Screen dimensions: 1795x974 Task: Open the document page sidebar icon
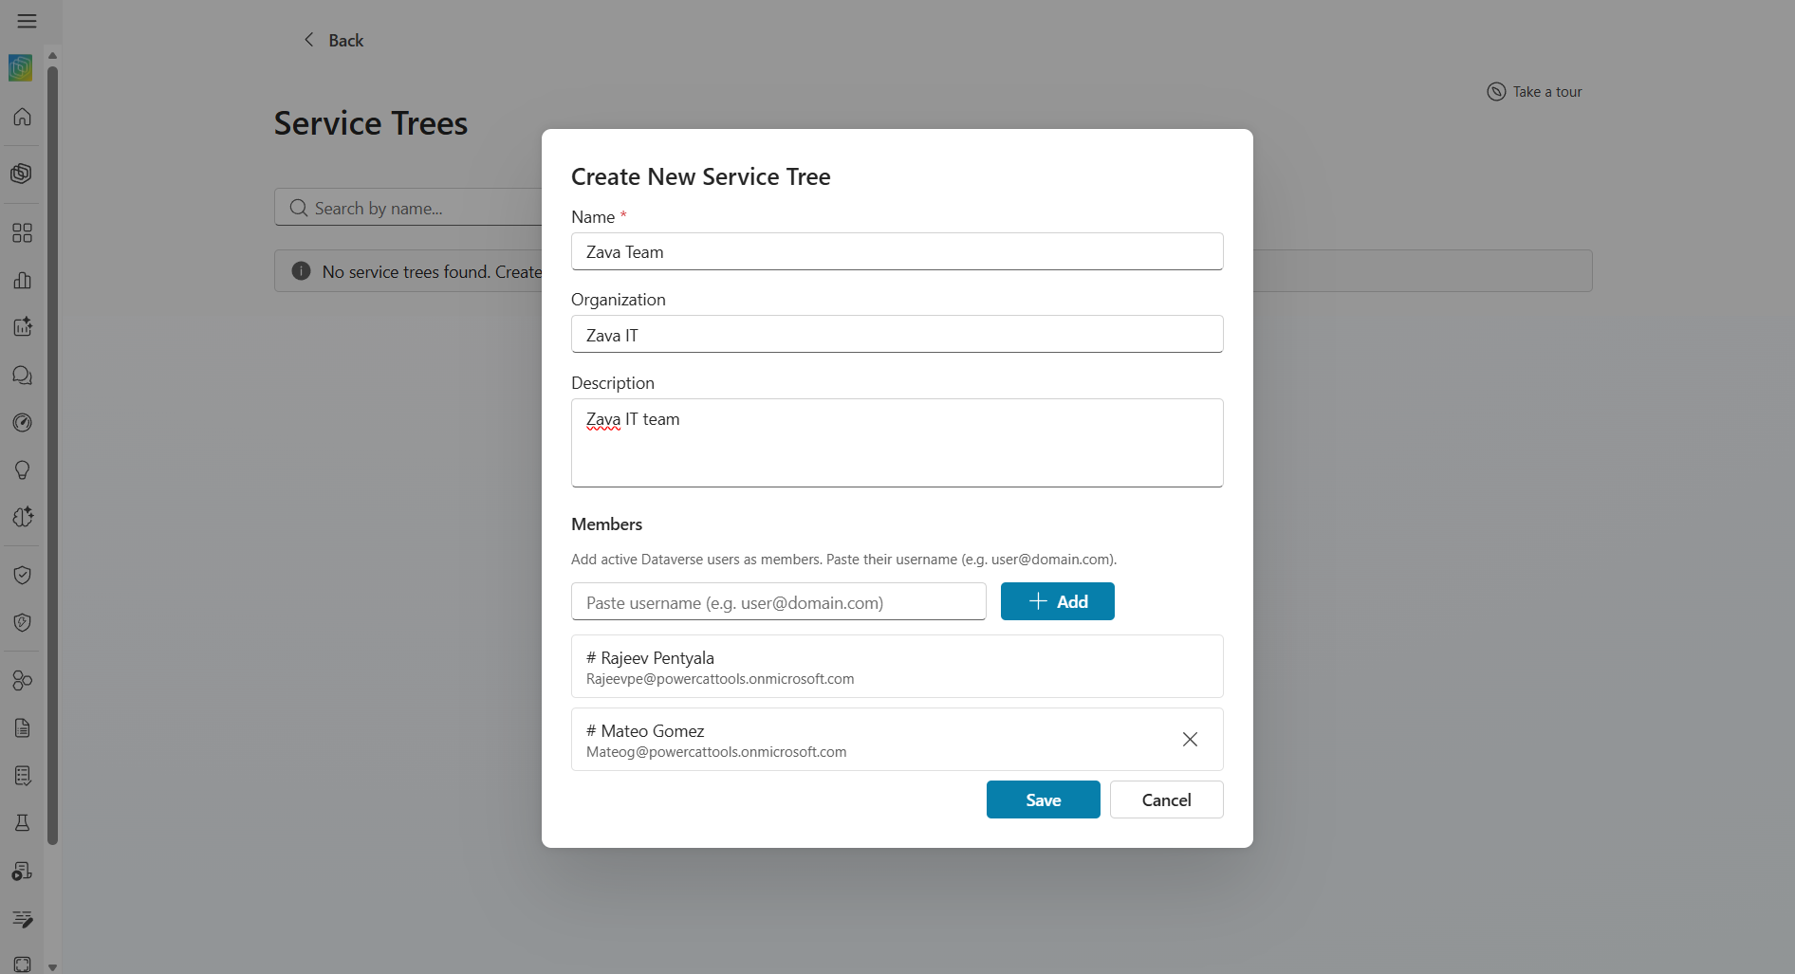(x=22, y=727)
